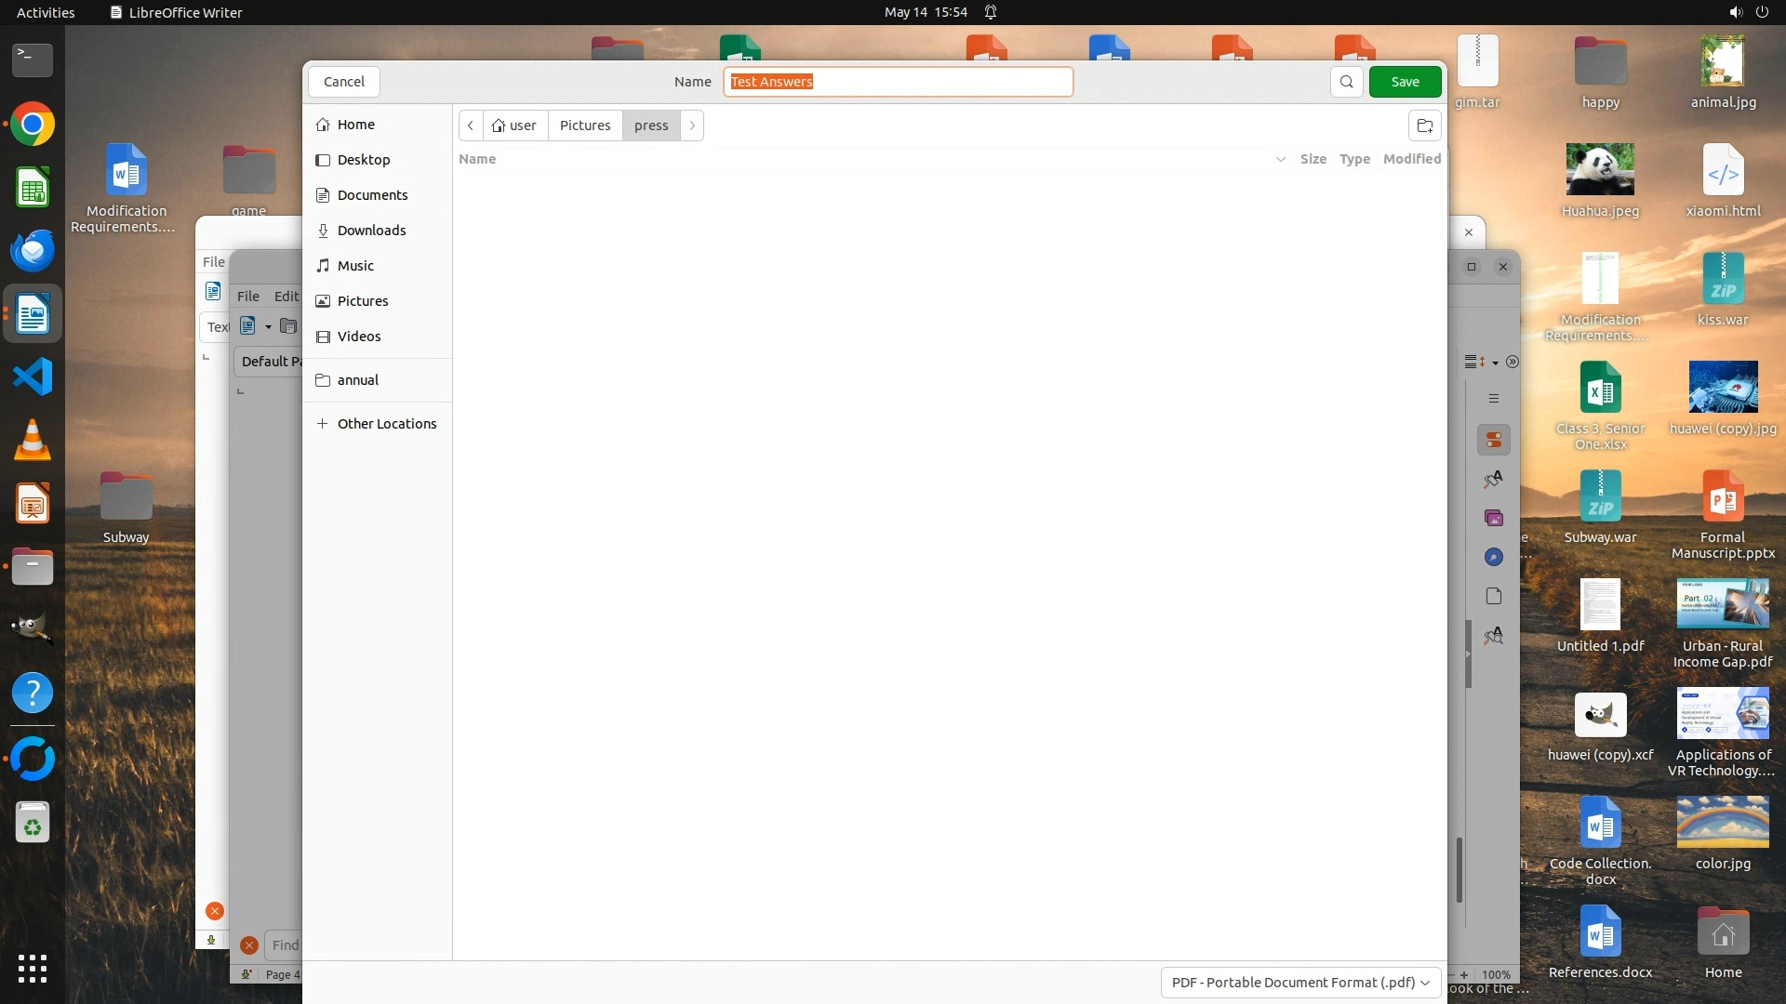Open the Gallery icon in Writer sidebar
Screen dimensions: 1786x1004
1494,518
